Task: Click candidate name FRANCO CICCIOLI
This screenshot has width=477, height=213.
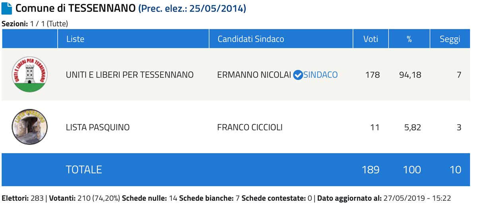Action: click(250, 127)
